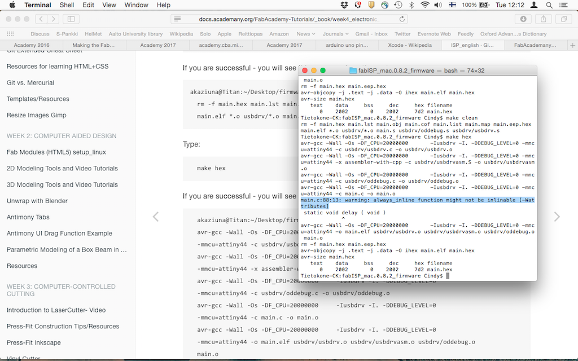Open Discuss bookmark

point(40,33)
